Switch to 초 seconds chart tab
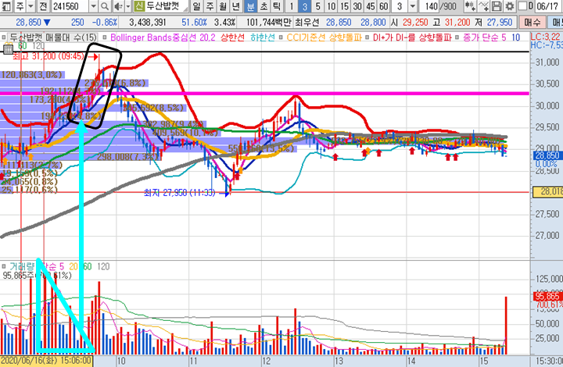 264,6
